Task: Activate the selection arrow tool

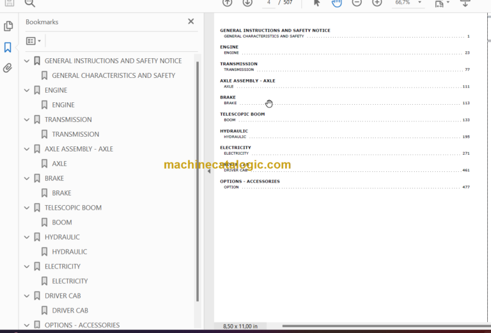Action: [316, 3]
